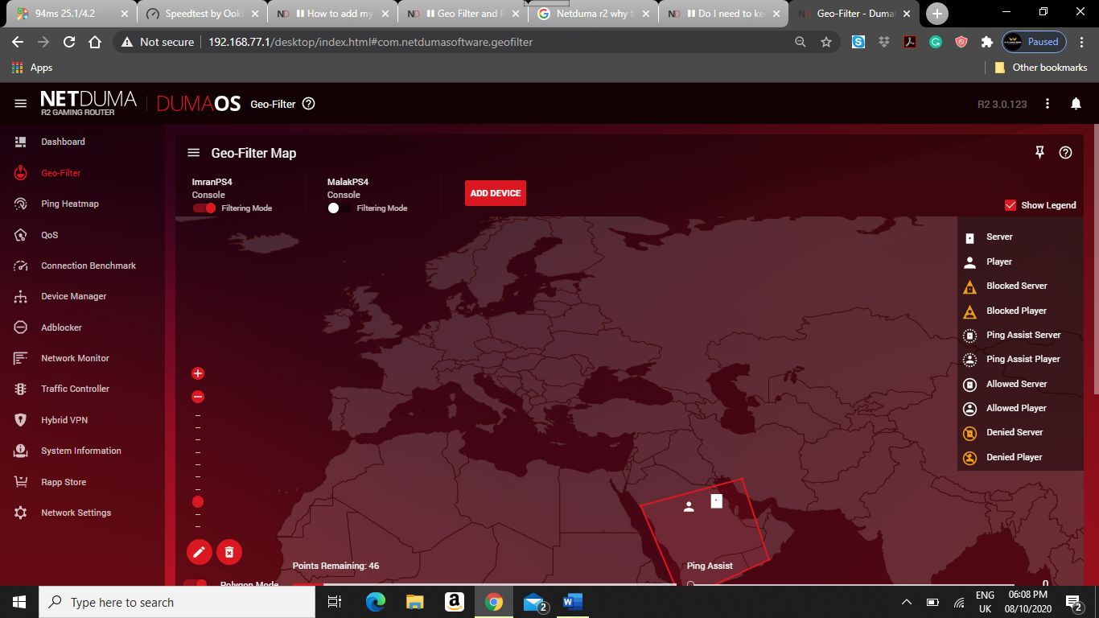Click the pencil draw polygon button
The width and height of the screenshot is (1099, 618).
coord(200,552)
